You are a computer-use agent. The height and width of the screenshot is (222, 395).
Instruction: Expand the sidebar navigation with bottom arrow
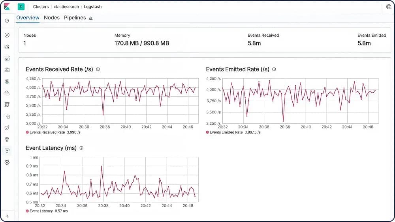pos(7,216)
